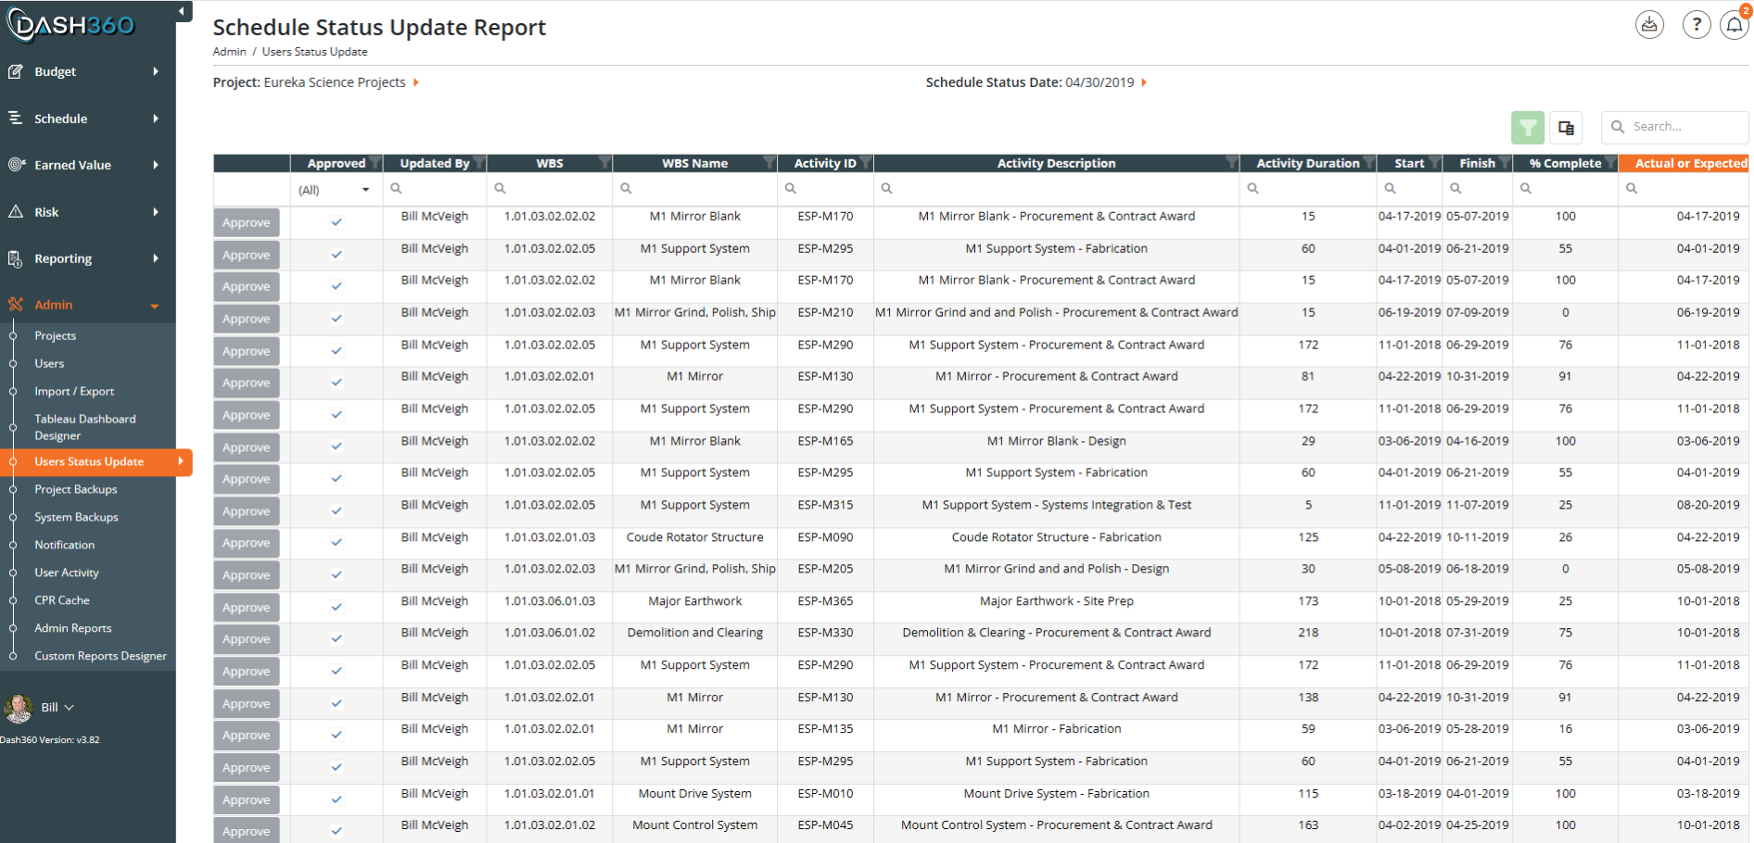Click the Admin tools icon
1754x843 pixels.
click(x=16, y=304)
